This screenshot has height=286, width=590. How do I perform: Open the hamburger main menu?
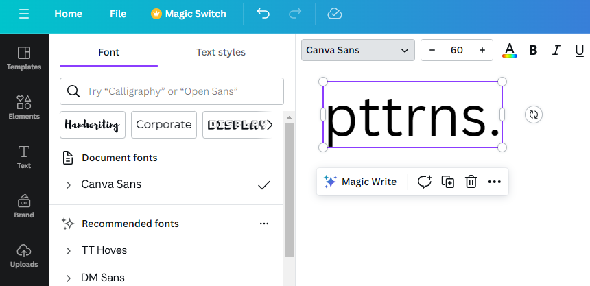click(x=24, y=14)
